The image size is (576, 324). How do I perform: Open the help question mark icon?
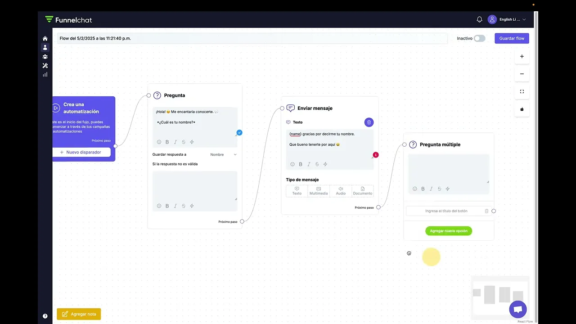(x=45, y=316)
